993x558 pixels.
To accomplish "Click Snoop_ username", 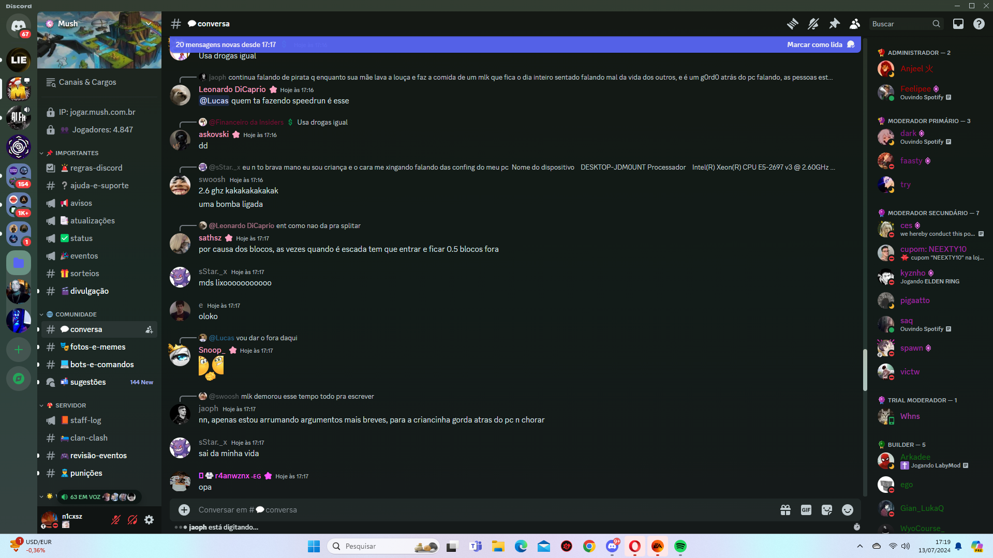I will coord(212,350).
